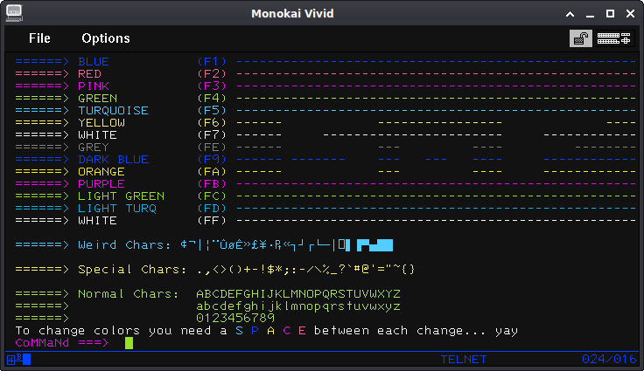Click the connection status indicator at status bar left
Screen dimensions: 644x371
coord(19,360)
